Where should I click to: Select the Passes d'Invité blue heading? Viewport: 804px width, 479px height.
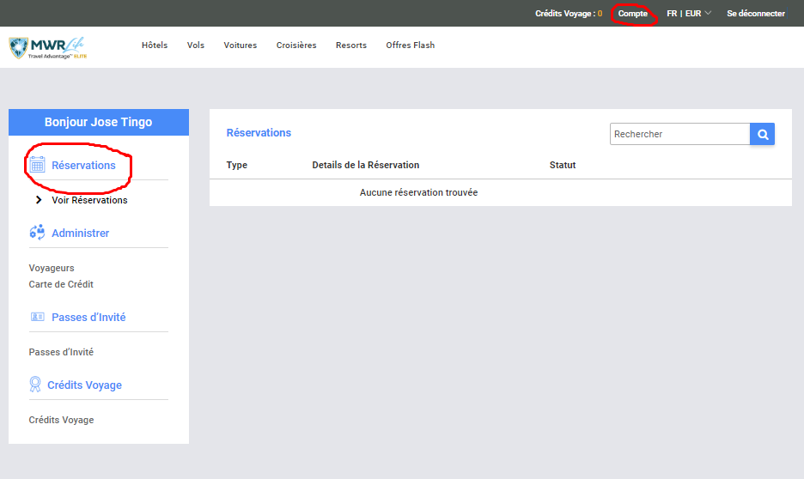click(88, 317)
